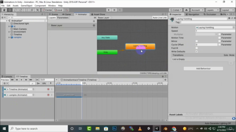The image size is (236, 132).
Task: Expand the environment object in Hierarchy
Action: [x=9, y=32]
